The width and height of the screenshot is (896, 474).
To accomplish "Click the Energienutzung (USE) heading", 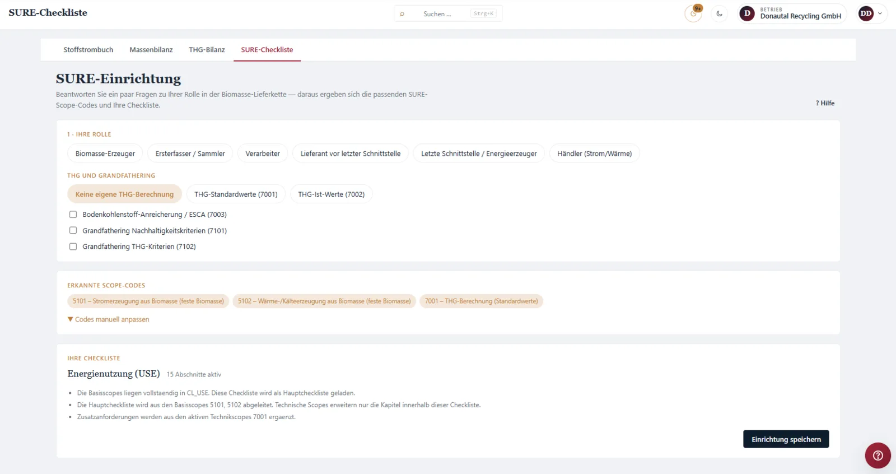I will click(x=114, y=374).
